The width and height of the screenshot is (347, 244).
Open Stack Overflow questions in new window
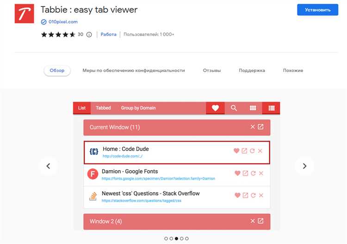(x=245, y=195)
